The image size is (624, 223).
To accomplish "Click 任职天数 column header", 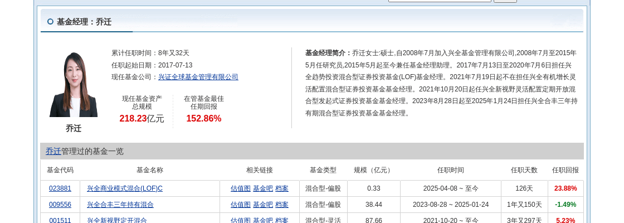I will [x=524, y=170].
